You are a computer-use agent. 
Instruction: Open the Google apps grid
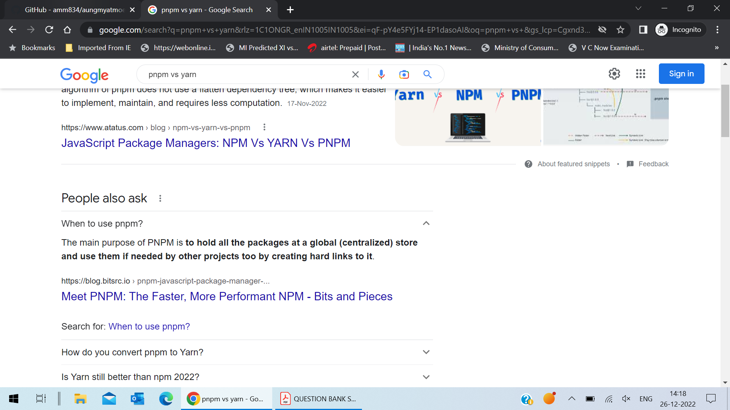[640, 74]
